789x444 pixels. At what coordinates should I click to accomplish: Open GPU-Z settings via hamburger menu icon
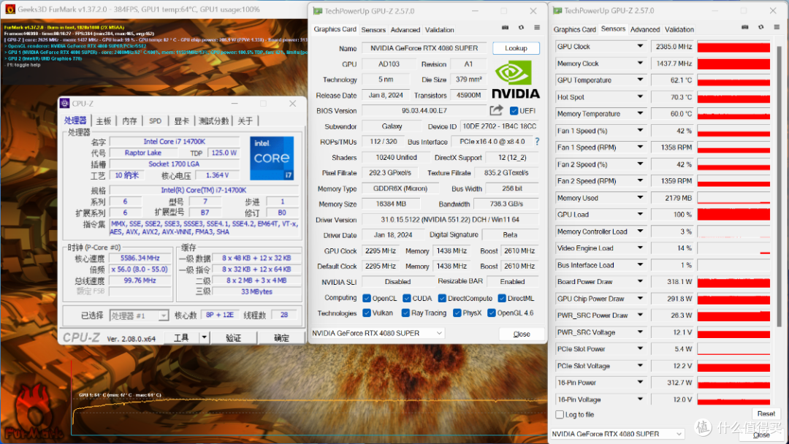click(x=537, y=27)
